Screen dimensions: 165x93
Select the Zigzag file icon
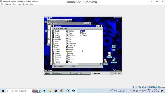(x=81, y=33)
